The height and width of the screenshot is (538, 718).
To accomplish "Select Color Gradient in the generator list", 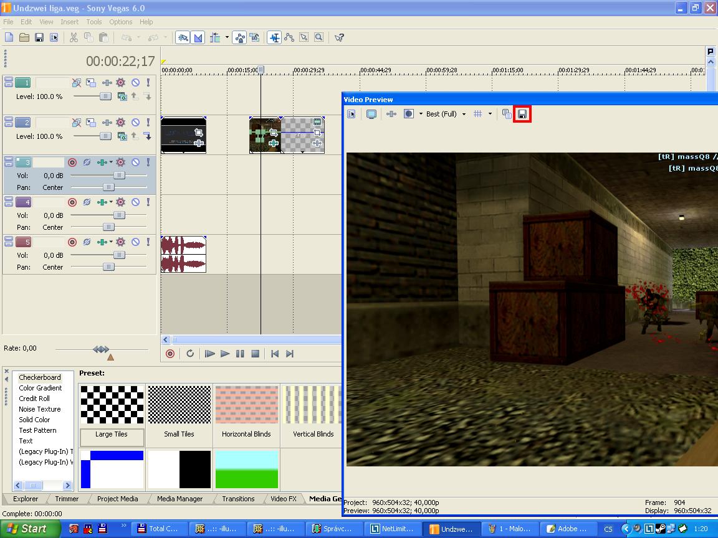I will click(x=41, y=388).
